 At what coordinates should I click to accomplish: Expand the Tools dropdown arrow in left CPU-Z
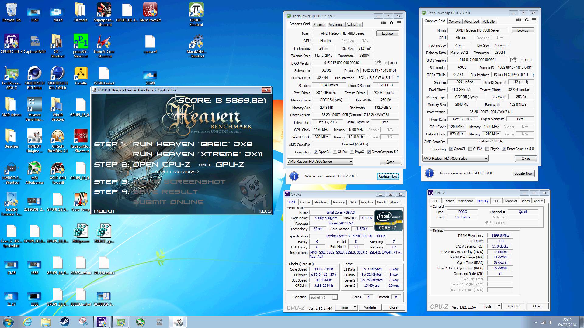(355, 307)
